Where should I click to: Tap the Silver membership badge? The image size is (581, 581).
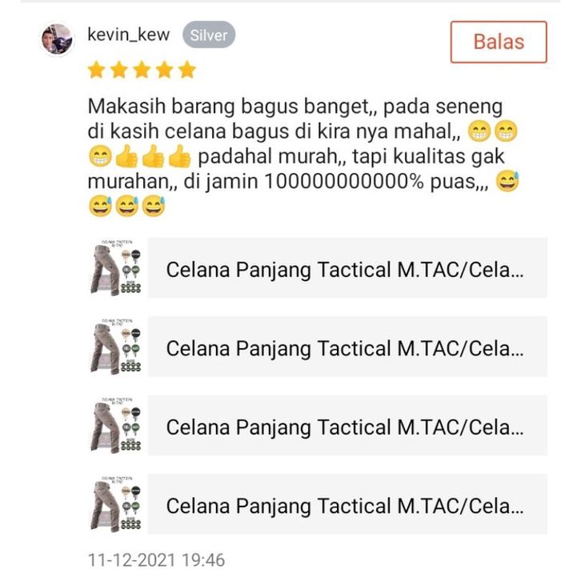209,35
